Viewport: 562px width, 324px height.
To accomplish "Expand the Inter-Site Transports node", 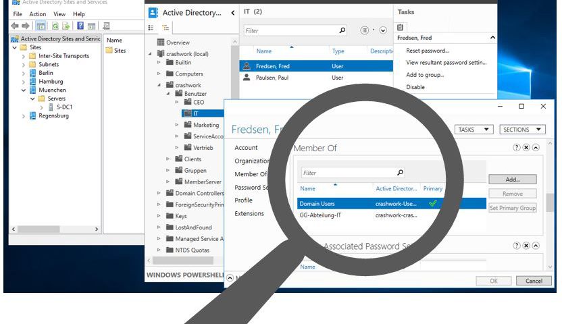I will tap(23, 56).
